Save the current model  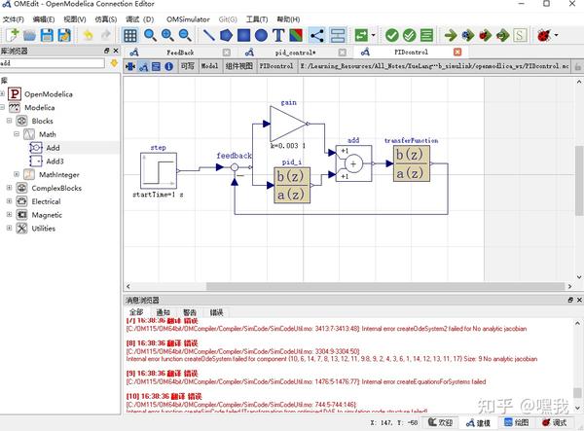(47, 35)
